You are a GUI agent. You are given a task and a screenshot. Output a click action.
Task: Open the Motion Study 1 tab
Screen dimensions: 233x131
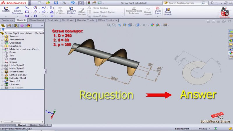39,125
